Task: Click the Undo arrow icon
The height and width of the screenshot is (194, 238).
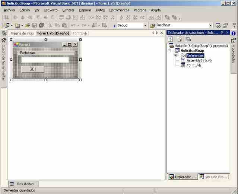Action: (x=73, y=25)
